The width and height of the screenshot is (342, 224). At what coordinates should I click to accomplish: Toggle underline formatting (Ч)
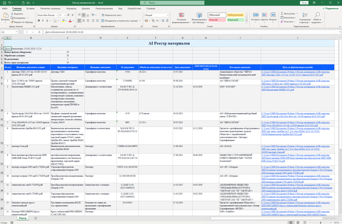(x=47, y=20)
